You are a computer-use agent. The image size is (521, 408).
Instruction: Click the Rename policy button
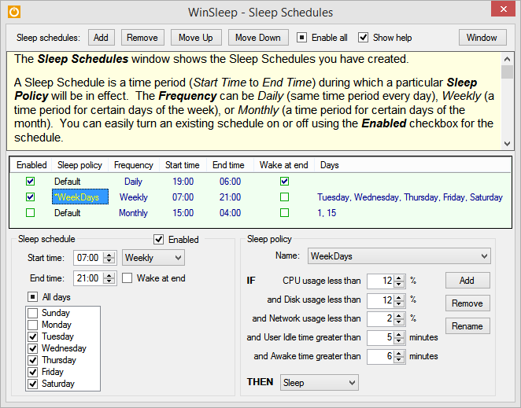467,326
